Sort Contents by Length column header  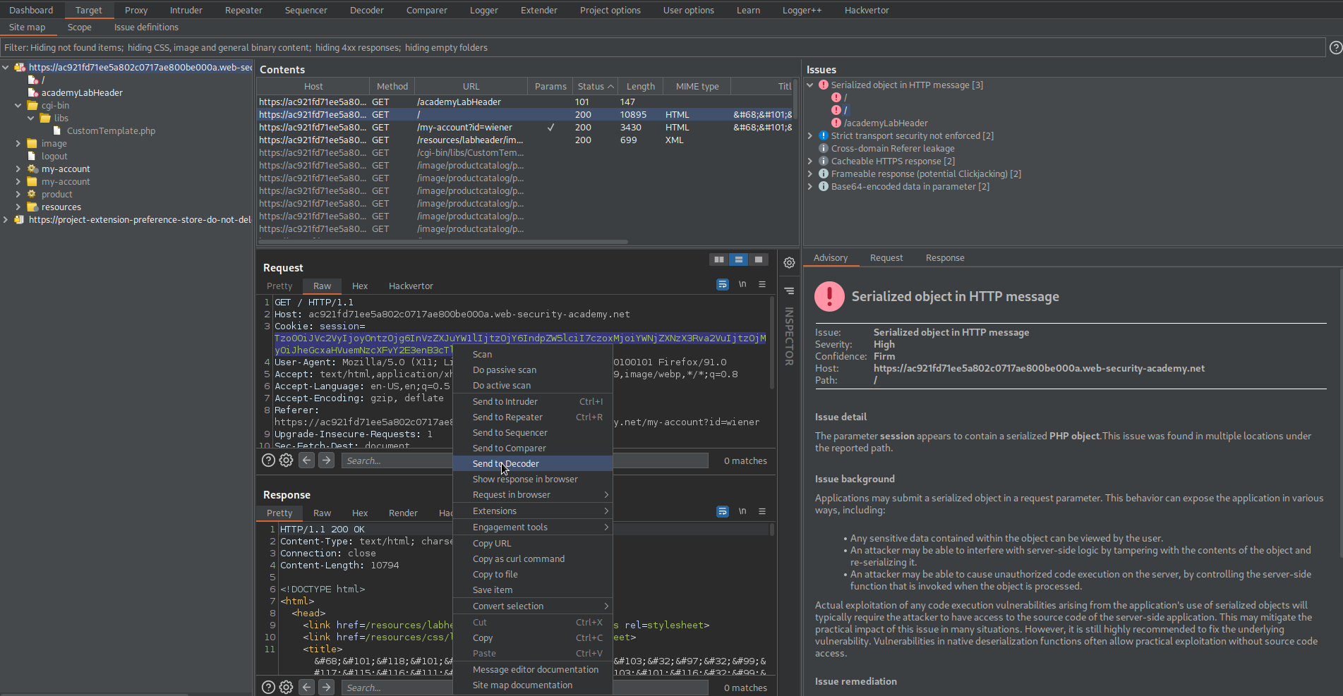[640, 86]
